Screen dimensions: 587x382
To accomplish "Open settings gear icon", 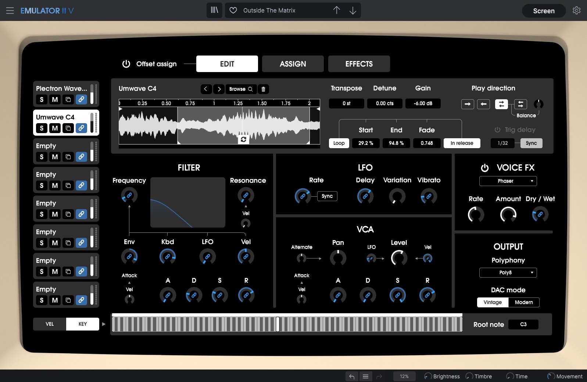I will tap(577, 10).
